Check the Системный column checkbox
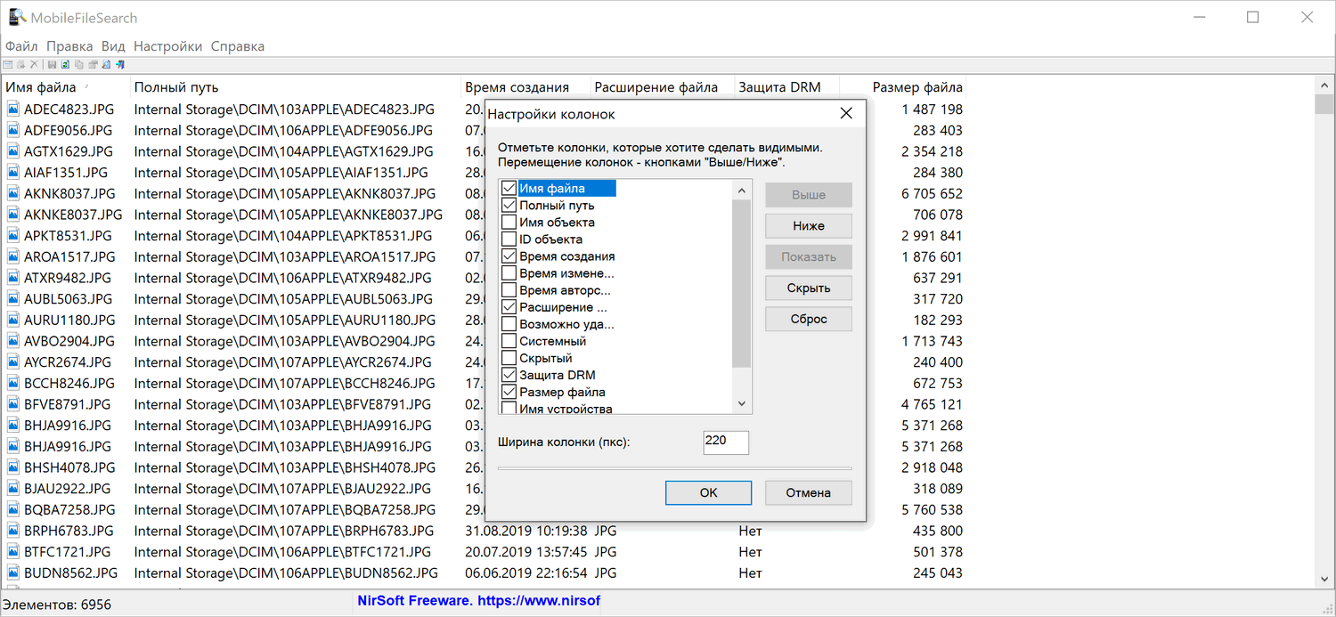Image resolution: width=1336 pixels, height=617 pixels. 509,340
